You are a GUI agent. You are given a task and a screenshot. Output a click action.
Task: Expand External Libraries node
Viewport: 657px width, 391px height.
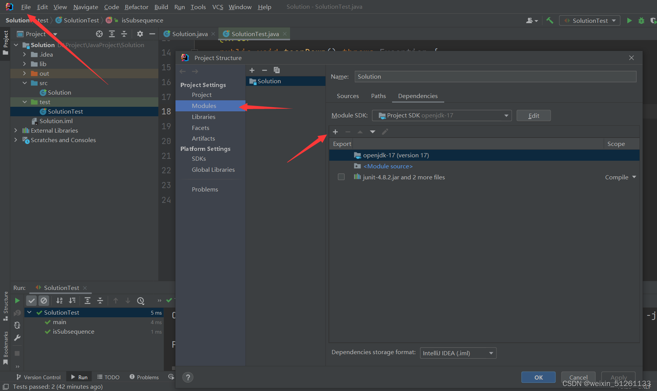click(16, 130)
